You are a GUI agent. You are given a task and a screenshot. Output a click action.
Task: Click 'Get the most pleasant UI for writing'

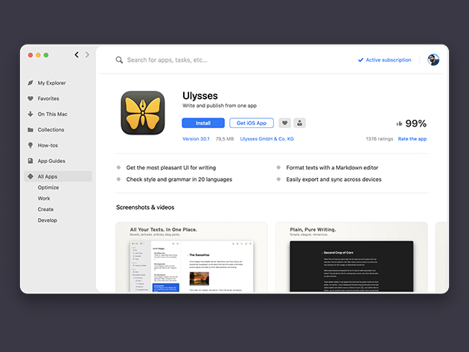click(170, 167)
